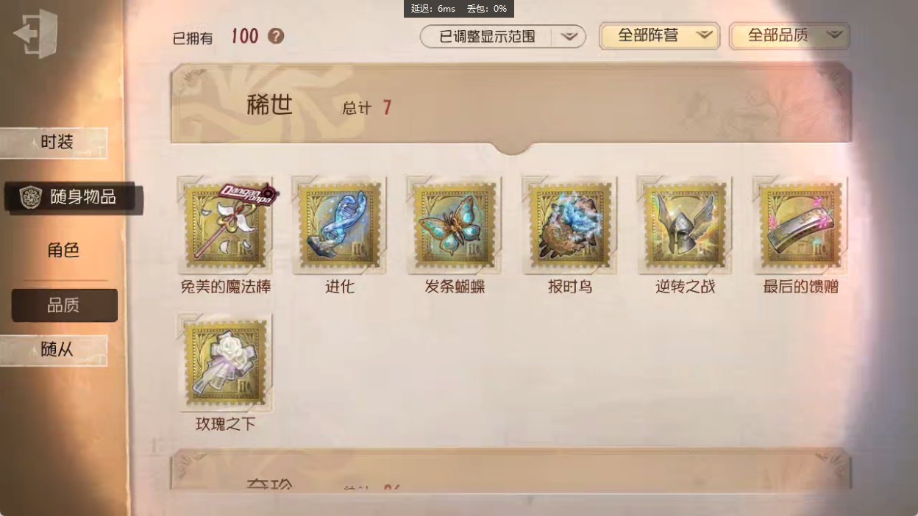The height and width of the screenshot is (516, 918).
Task: Switch to the 随从 tab
Action: tap(54, 350)
